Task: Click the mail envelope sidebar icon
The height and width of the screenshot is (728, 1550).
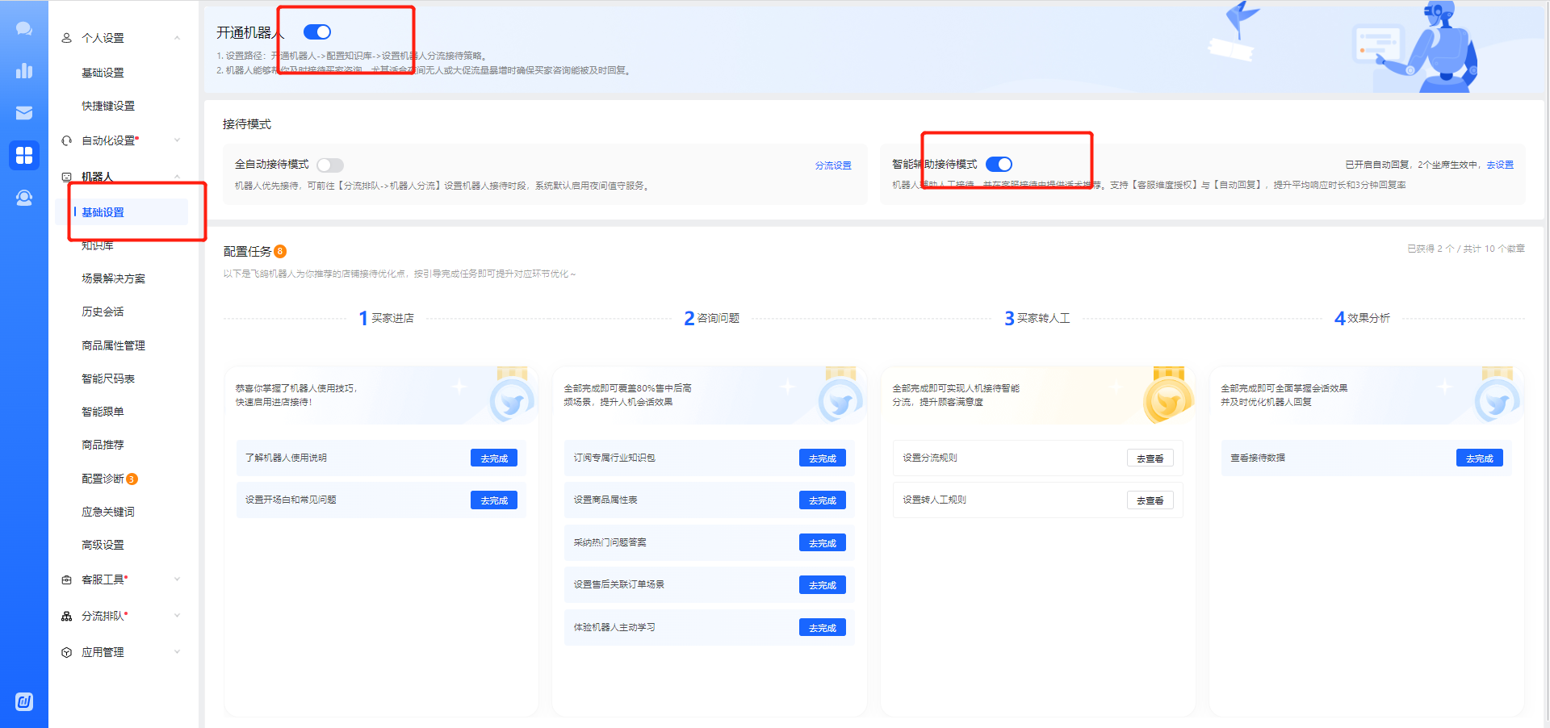Action: click(24, 113)
